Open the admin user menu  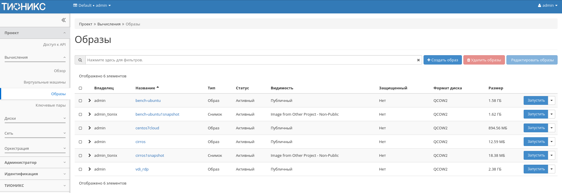547,6
